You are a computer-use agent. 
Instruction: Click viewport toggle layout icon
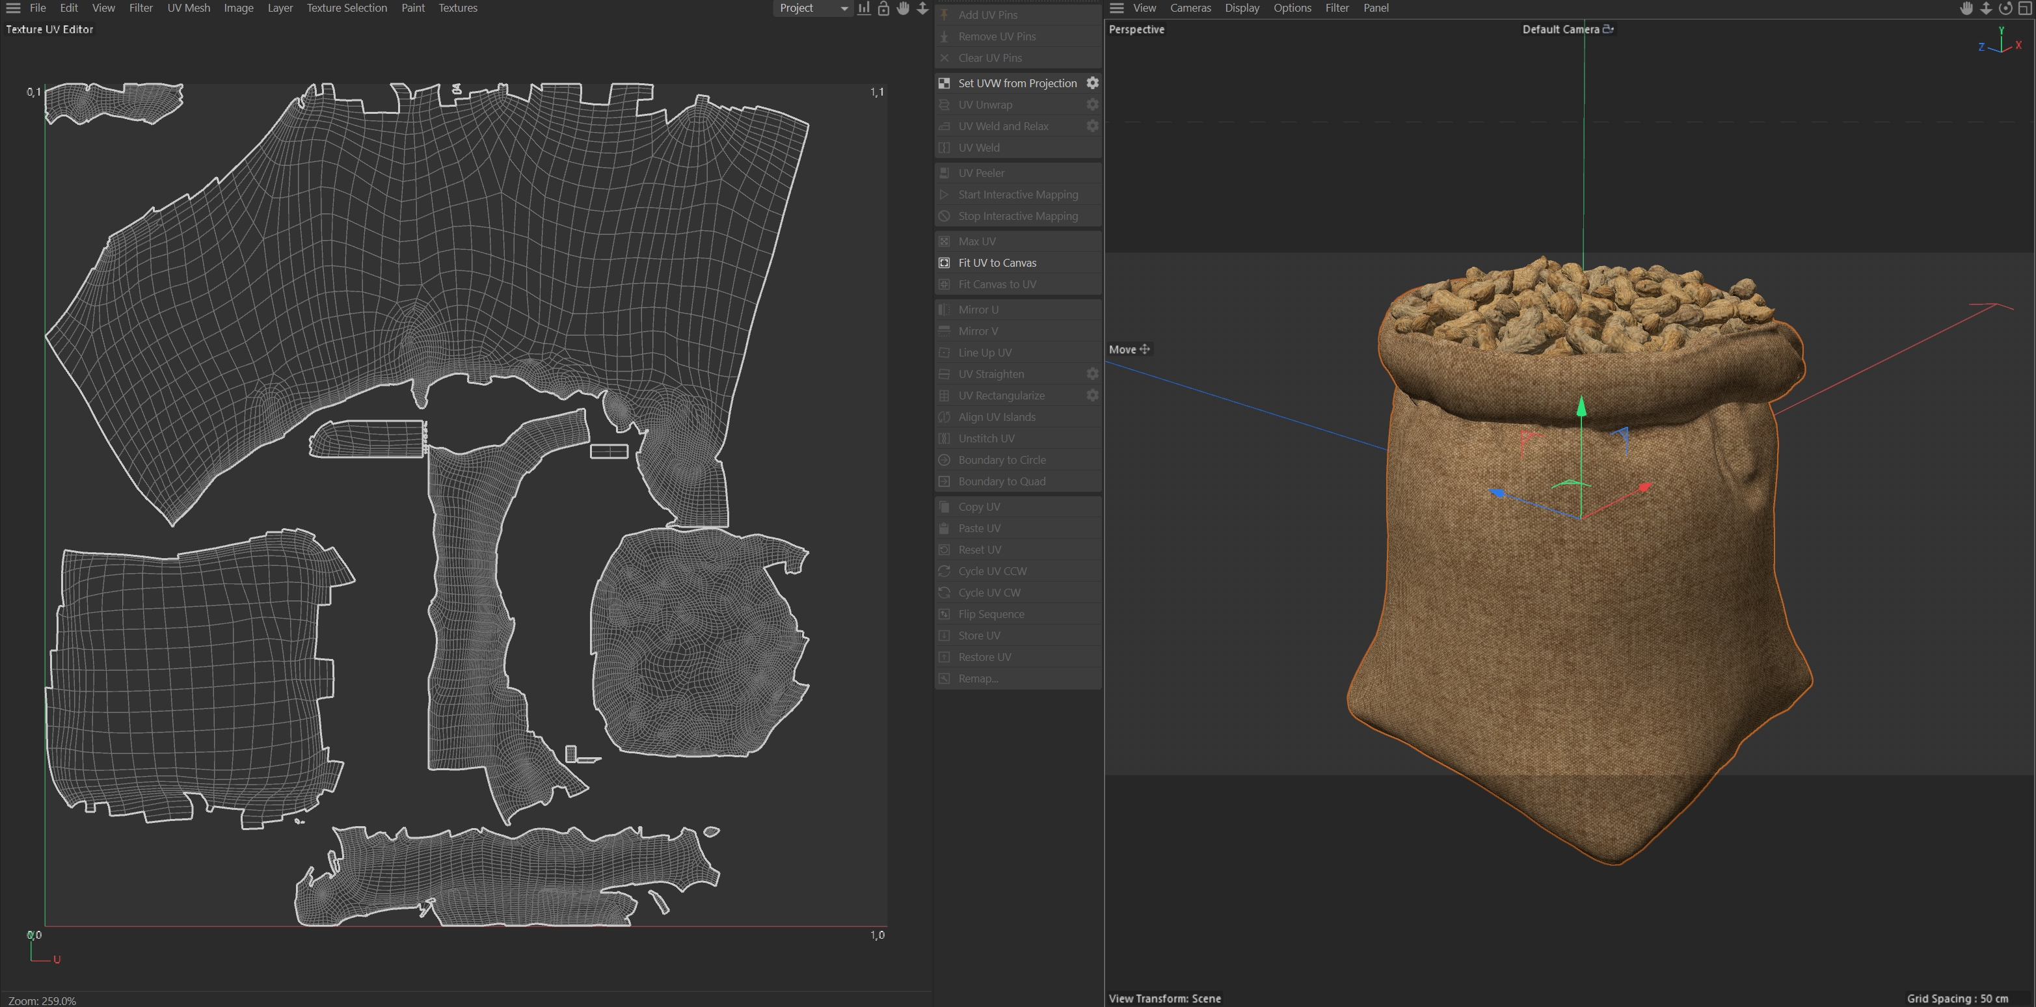pos(2025,8)
